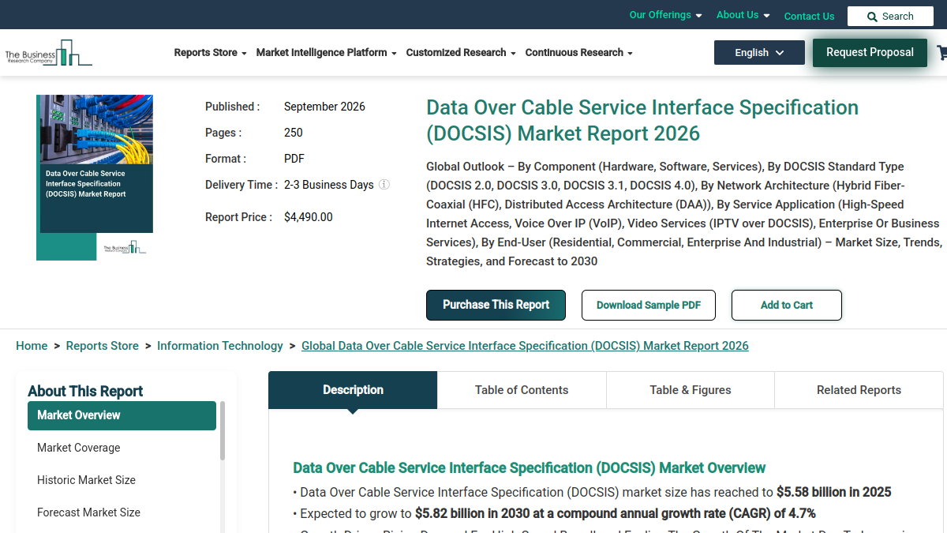Expand About Us dropdown

743,15
